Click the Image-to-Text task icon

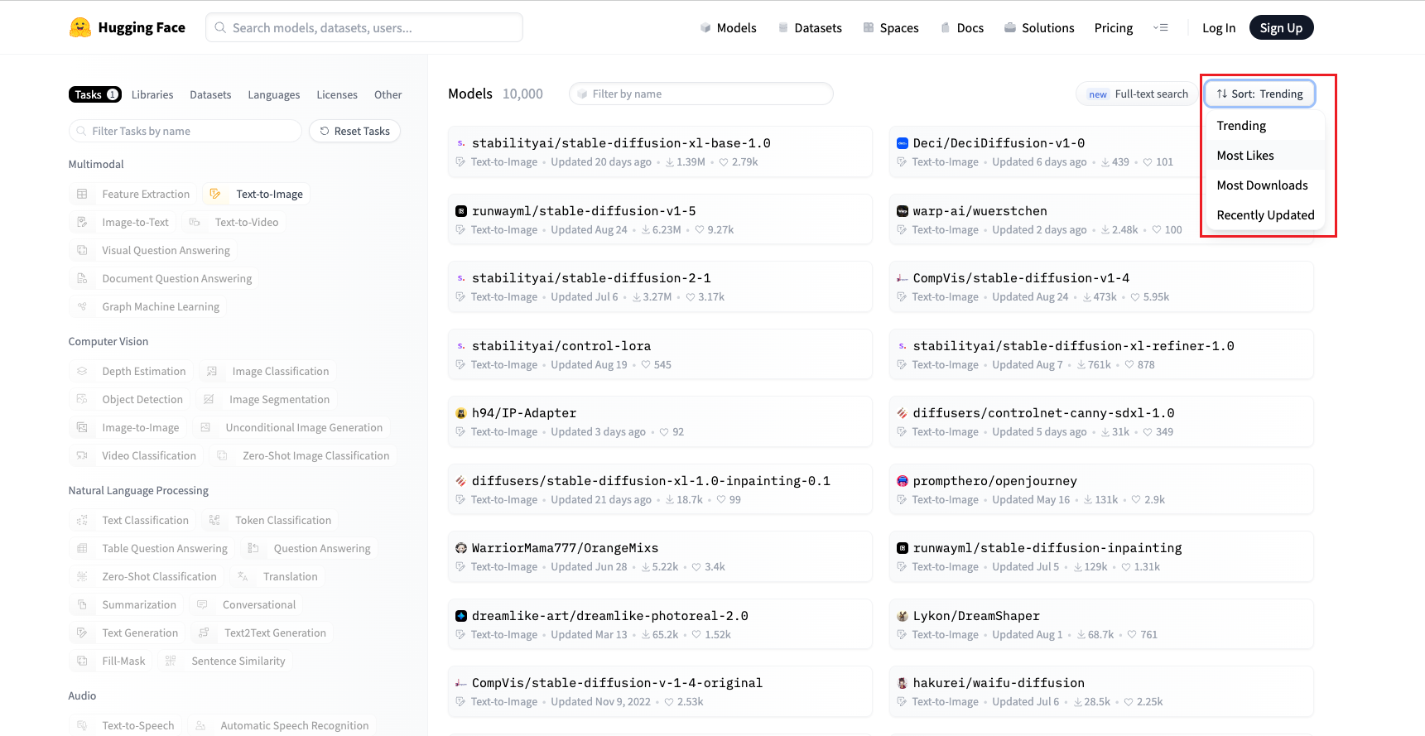point(82,222)
